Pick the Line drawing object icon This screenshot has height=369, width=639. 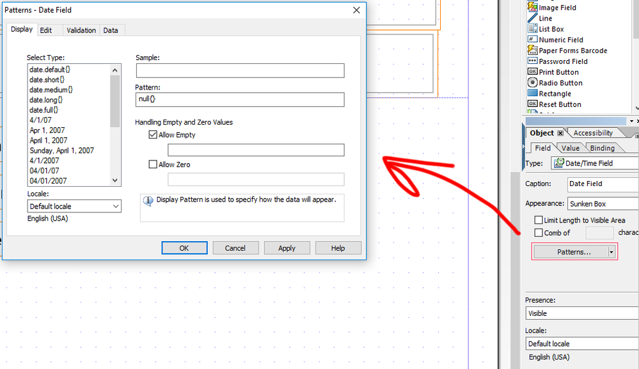point(532,19)
